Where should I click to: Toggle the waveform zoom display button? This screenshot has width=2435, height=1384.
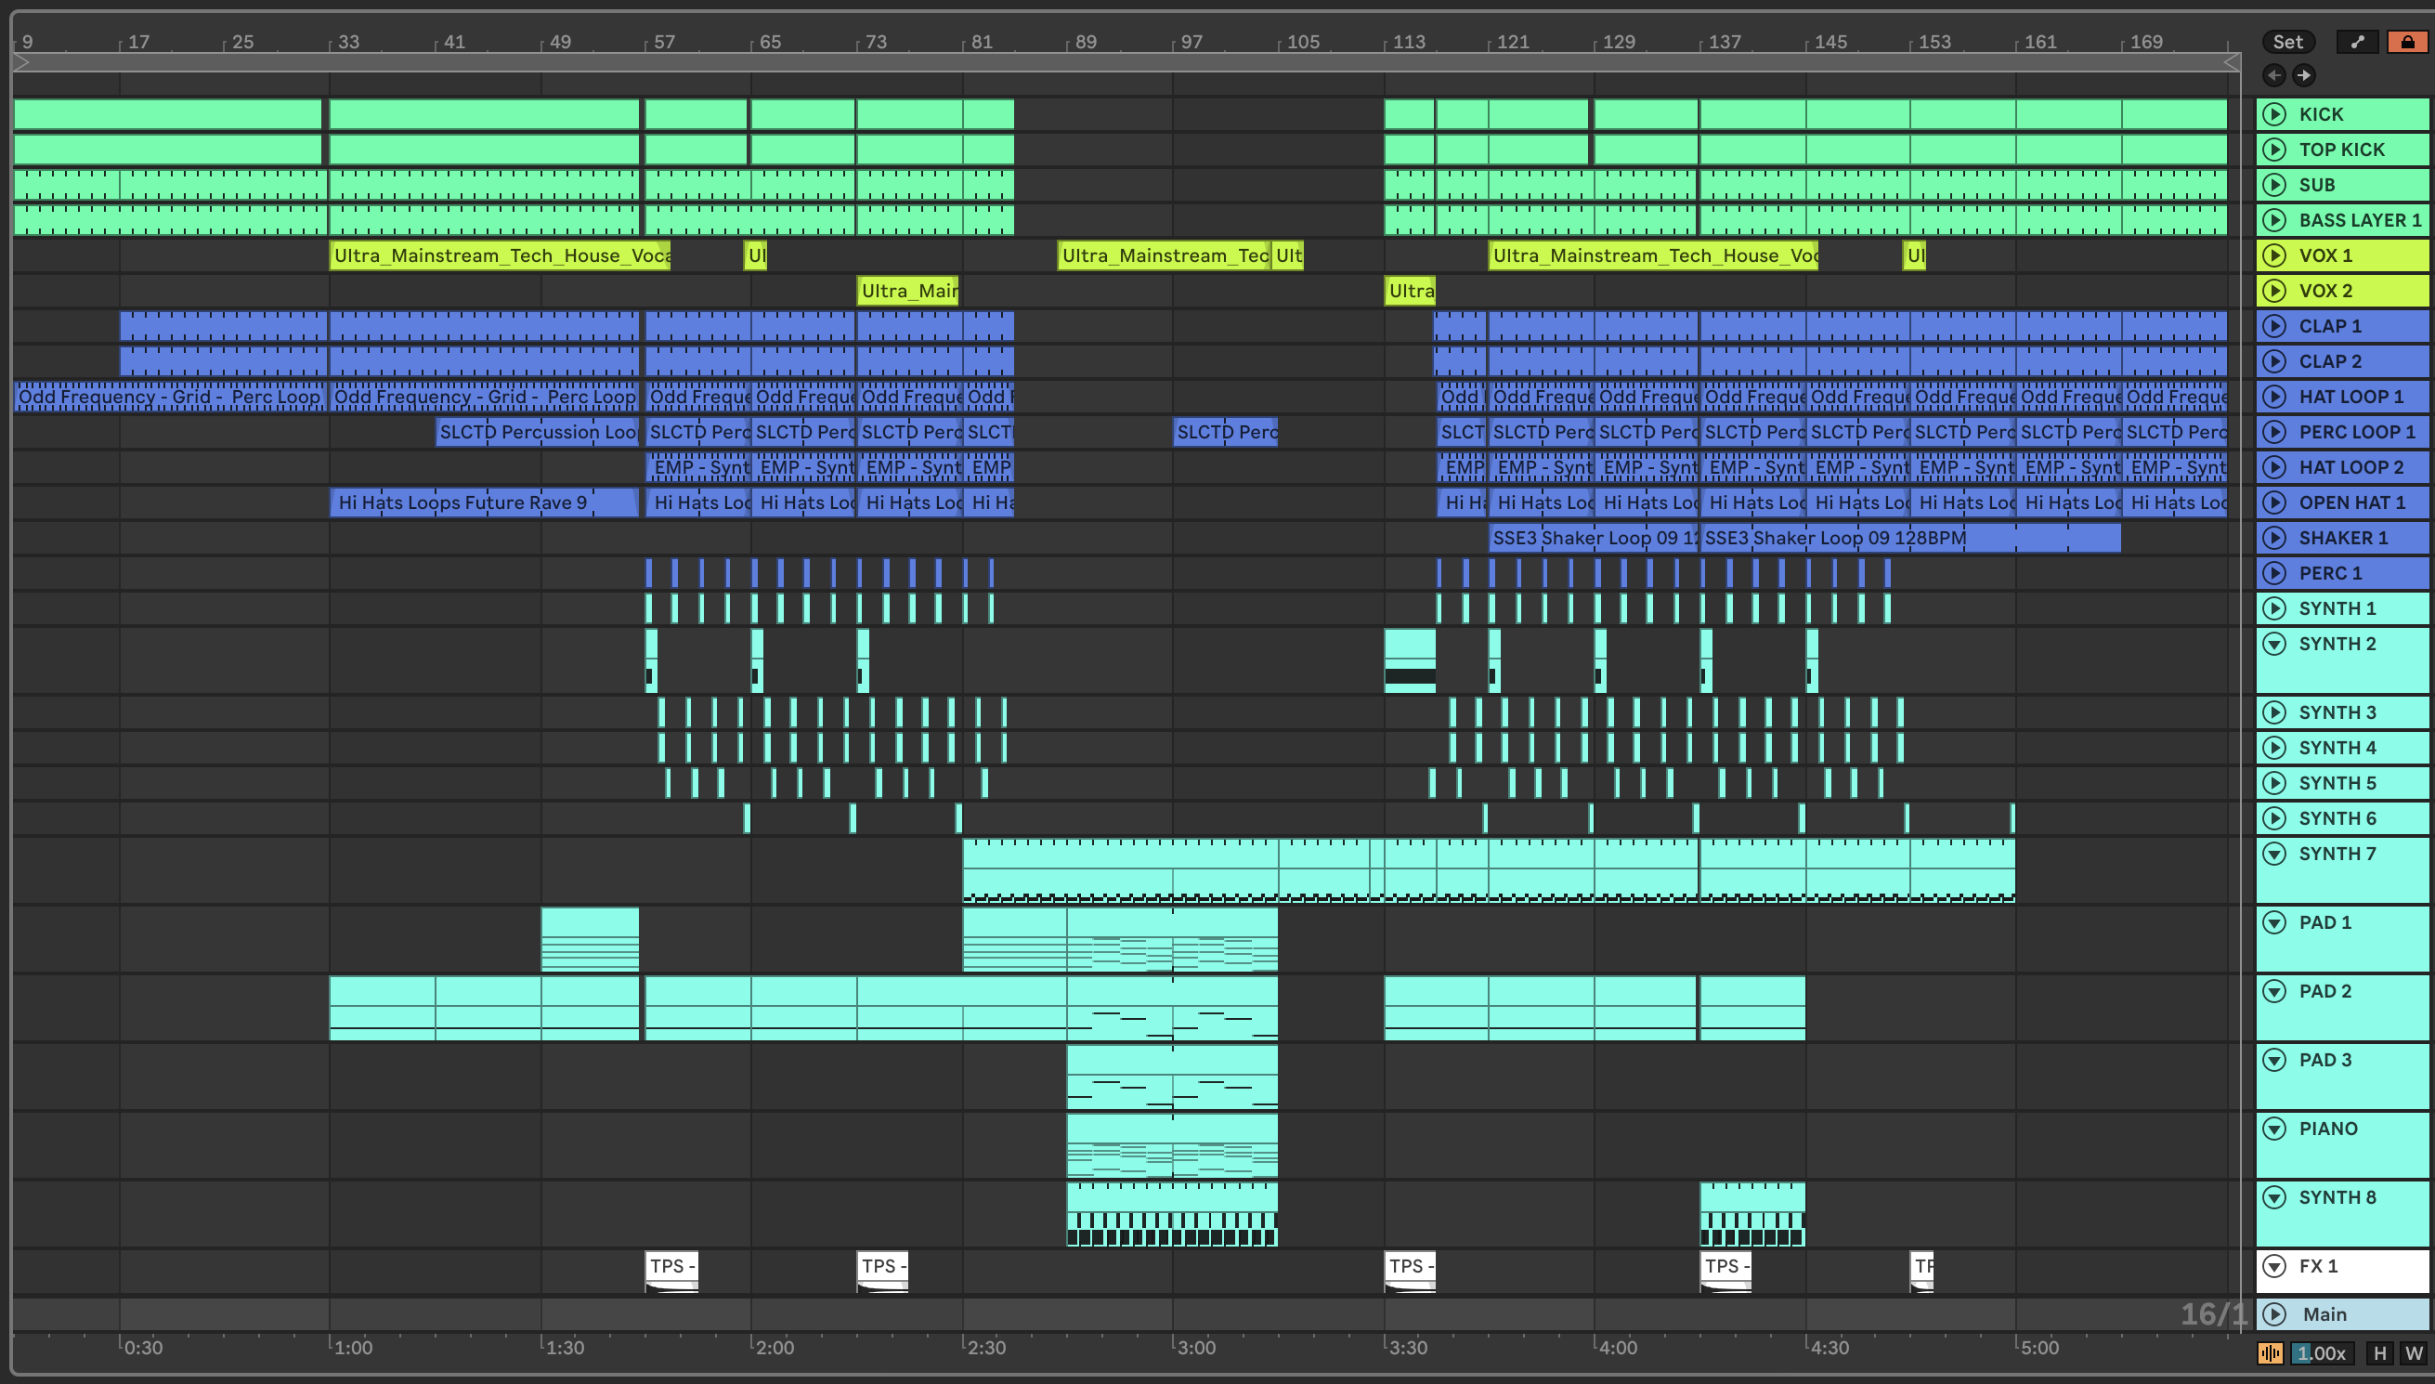tap(2270, 1352)
